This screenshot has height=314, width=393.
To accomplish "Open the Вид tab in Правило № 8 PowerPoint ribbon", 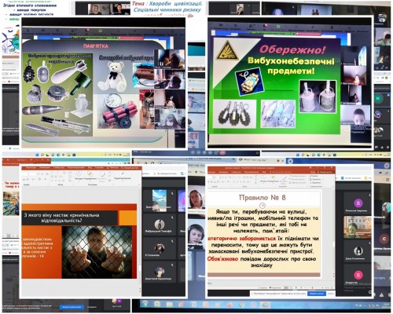I will pyautogui.click(x=264, y=172).
